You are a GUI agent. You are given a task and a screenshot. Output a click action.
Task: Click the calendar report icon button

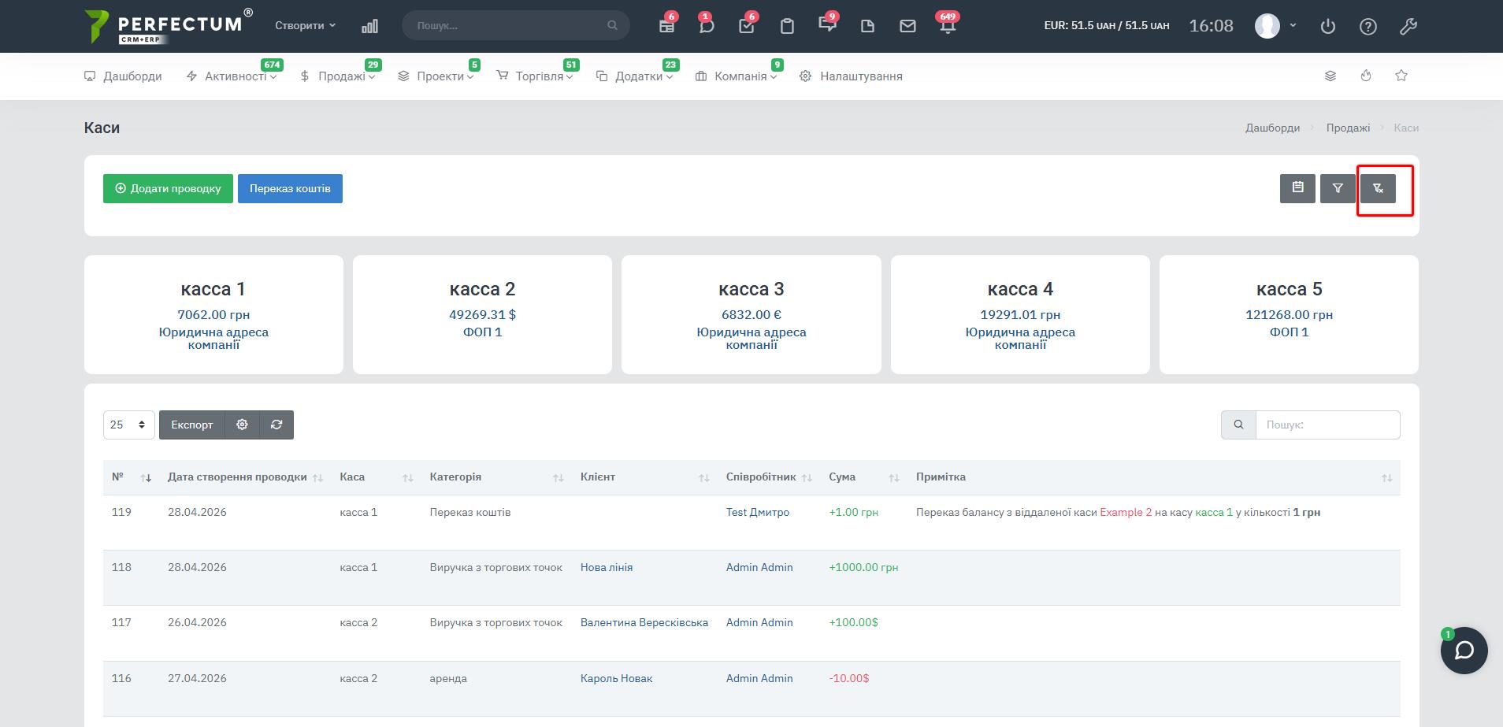1297,188
